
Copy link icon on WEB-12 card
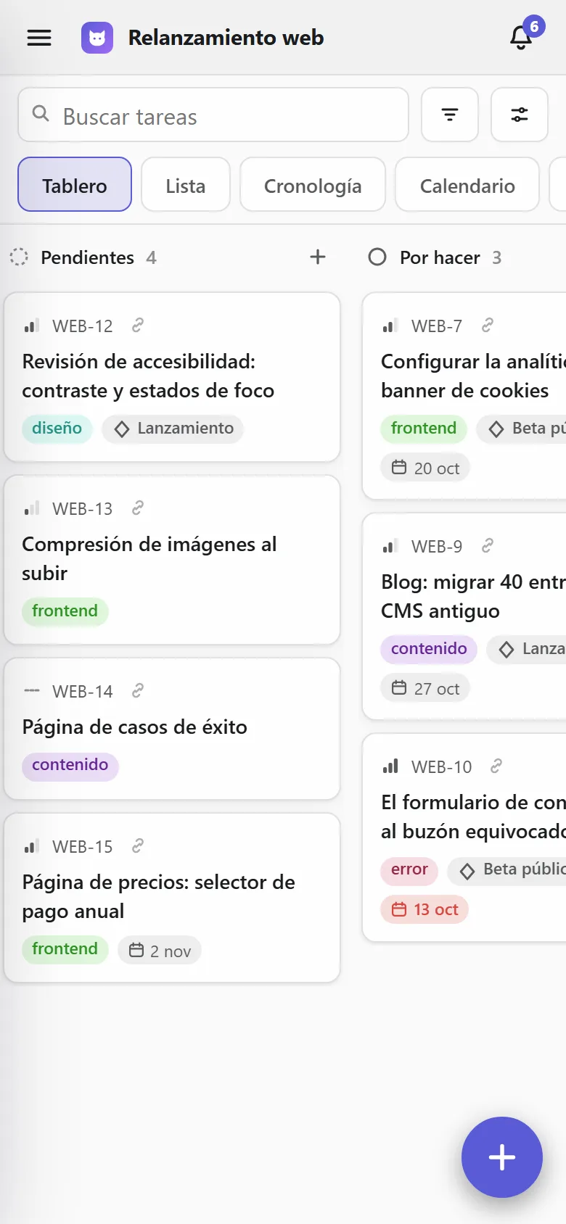pyautogui.click(x=138, y=326)
